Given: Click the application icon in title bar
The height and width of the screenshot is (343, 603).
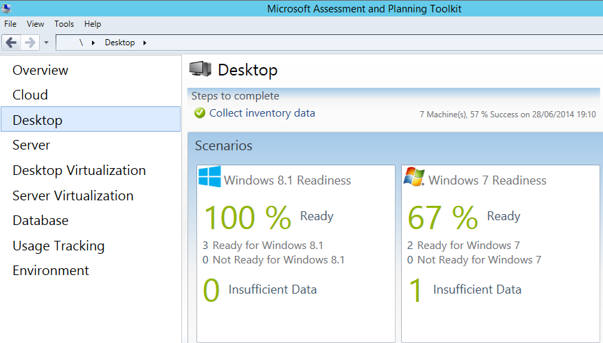Looking at the screenshot, I should (x=6, y=8).
